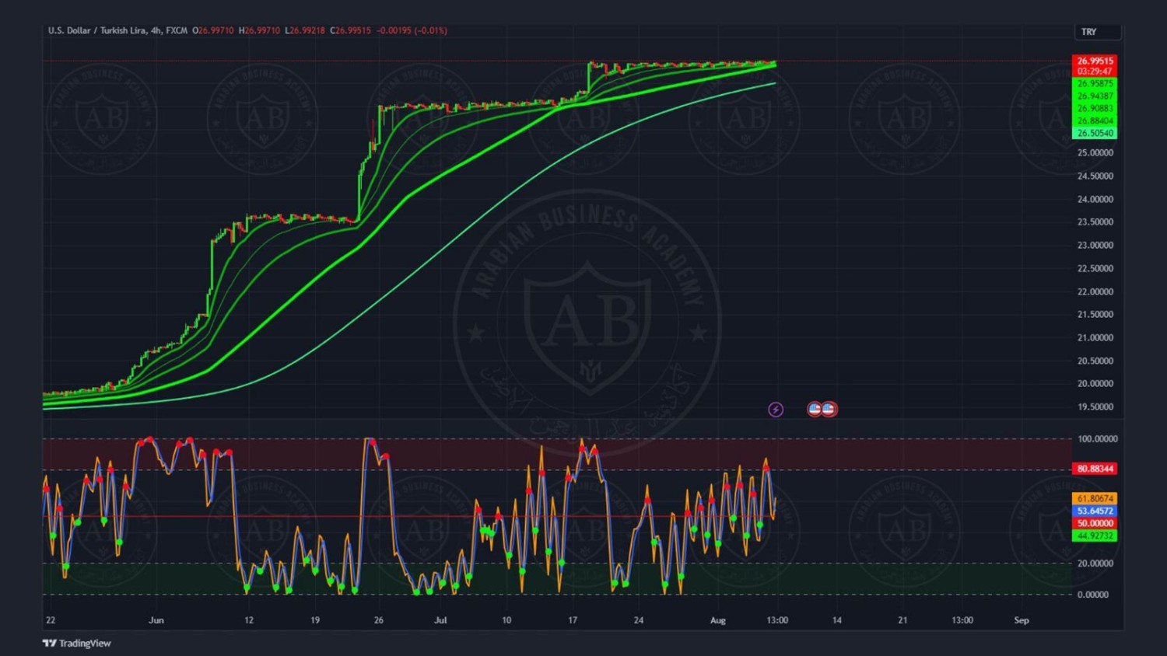The width and height of the screenshot is (1167, 656).
Task: Open the left-hand US flag event marker
Action: pyautogui.click(x=815, y=409)
